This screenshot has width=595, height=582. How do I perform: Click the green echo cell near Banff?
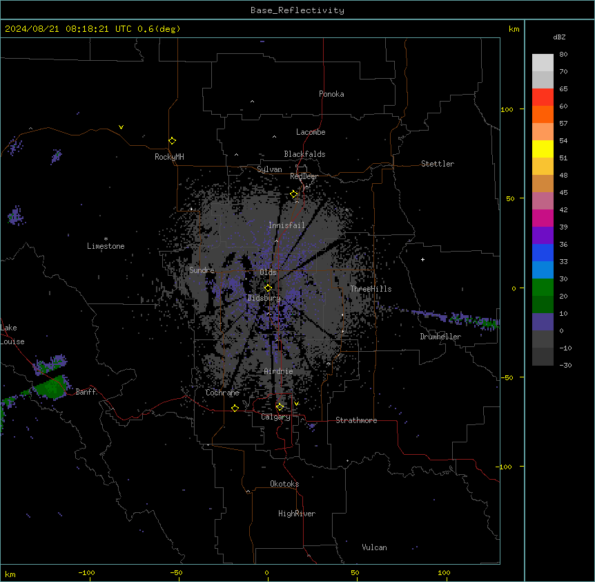[51, 388]
